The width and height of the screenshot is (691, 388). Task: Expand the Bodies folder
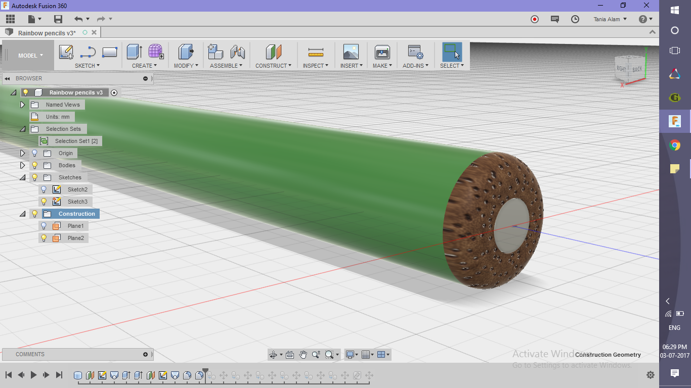[22, 165]
